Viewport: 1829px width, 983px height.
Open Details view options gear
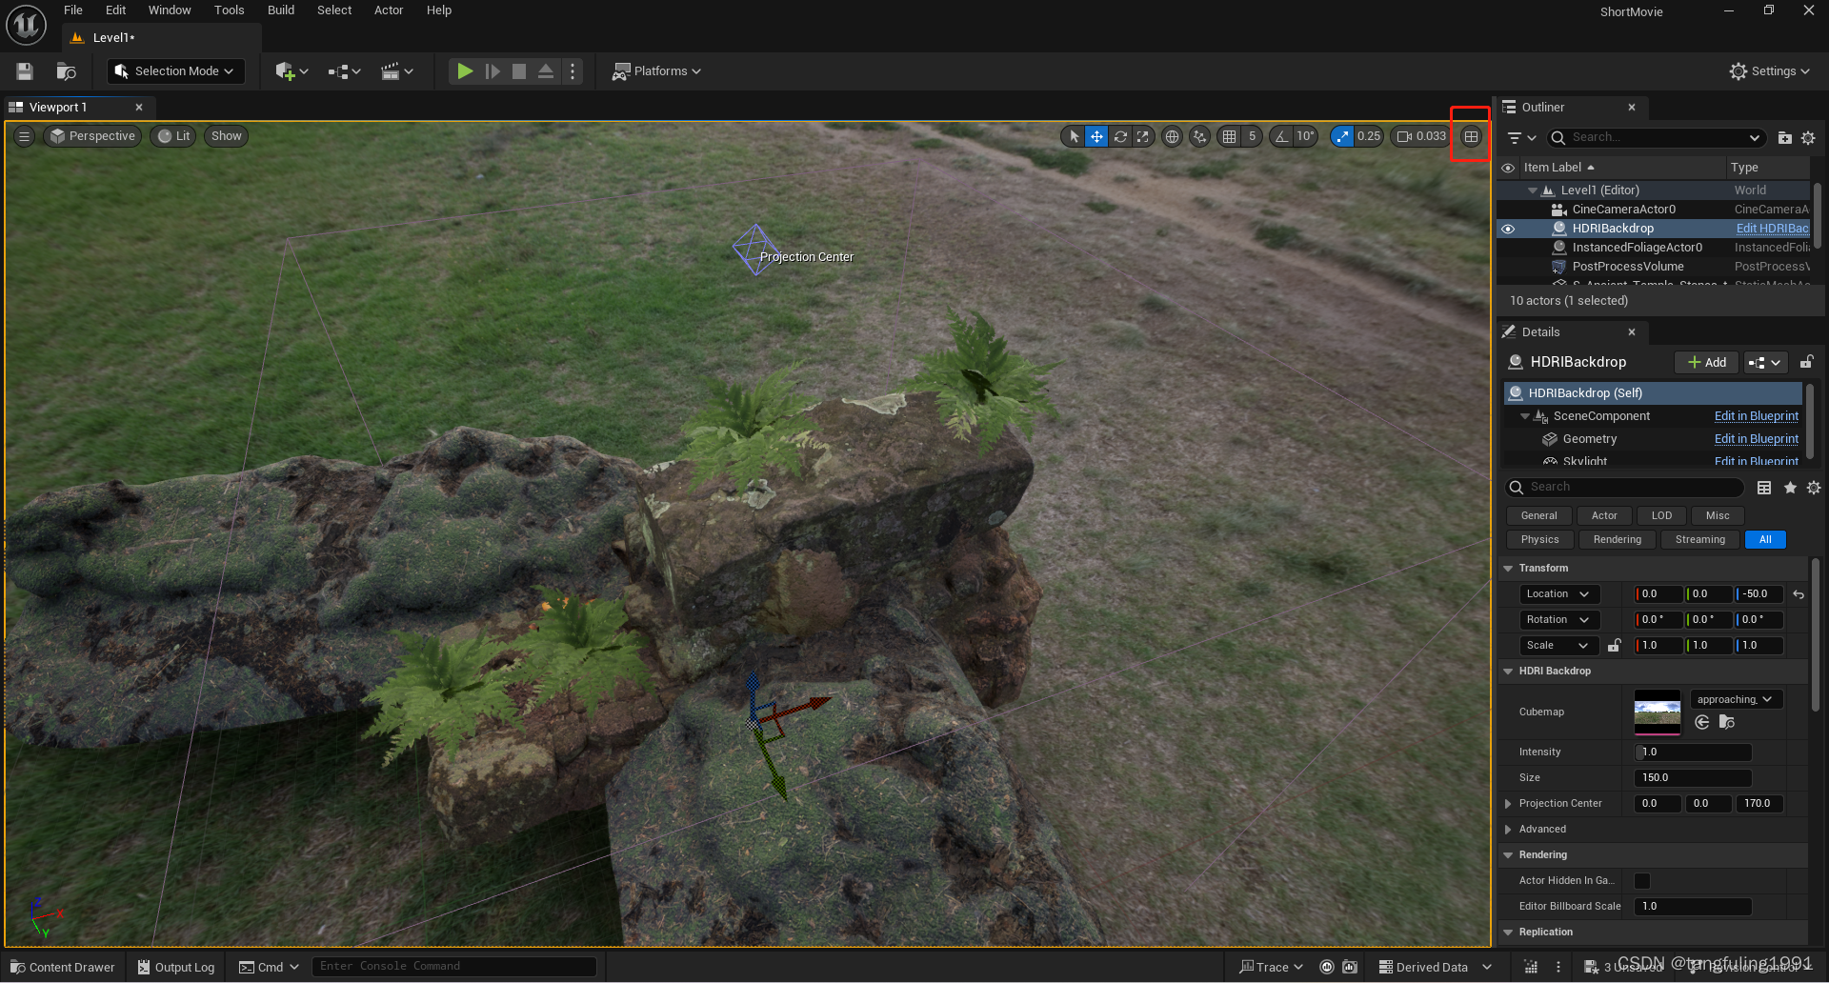(1814, 488)
